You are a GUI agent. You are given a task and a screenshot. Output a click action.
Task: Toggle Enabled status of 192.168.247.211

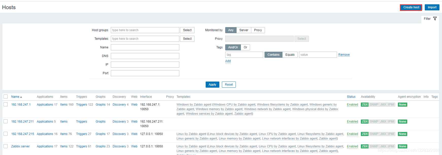[352, 122]
